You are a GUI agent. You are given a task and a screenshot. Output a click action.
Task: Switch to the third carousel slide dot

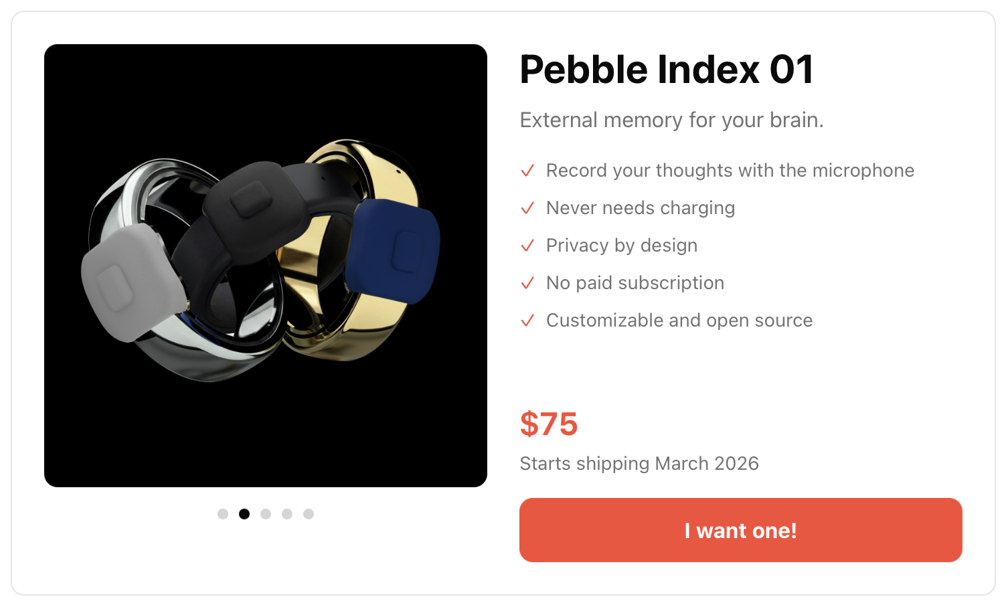point(266,514)
